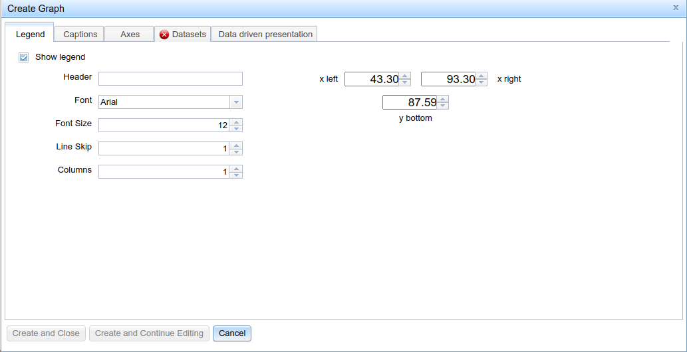The width and height of the screenshot is (687, 352).
Task: Click the Create and Continue Editing button
Action: pos(149,333)
